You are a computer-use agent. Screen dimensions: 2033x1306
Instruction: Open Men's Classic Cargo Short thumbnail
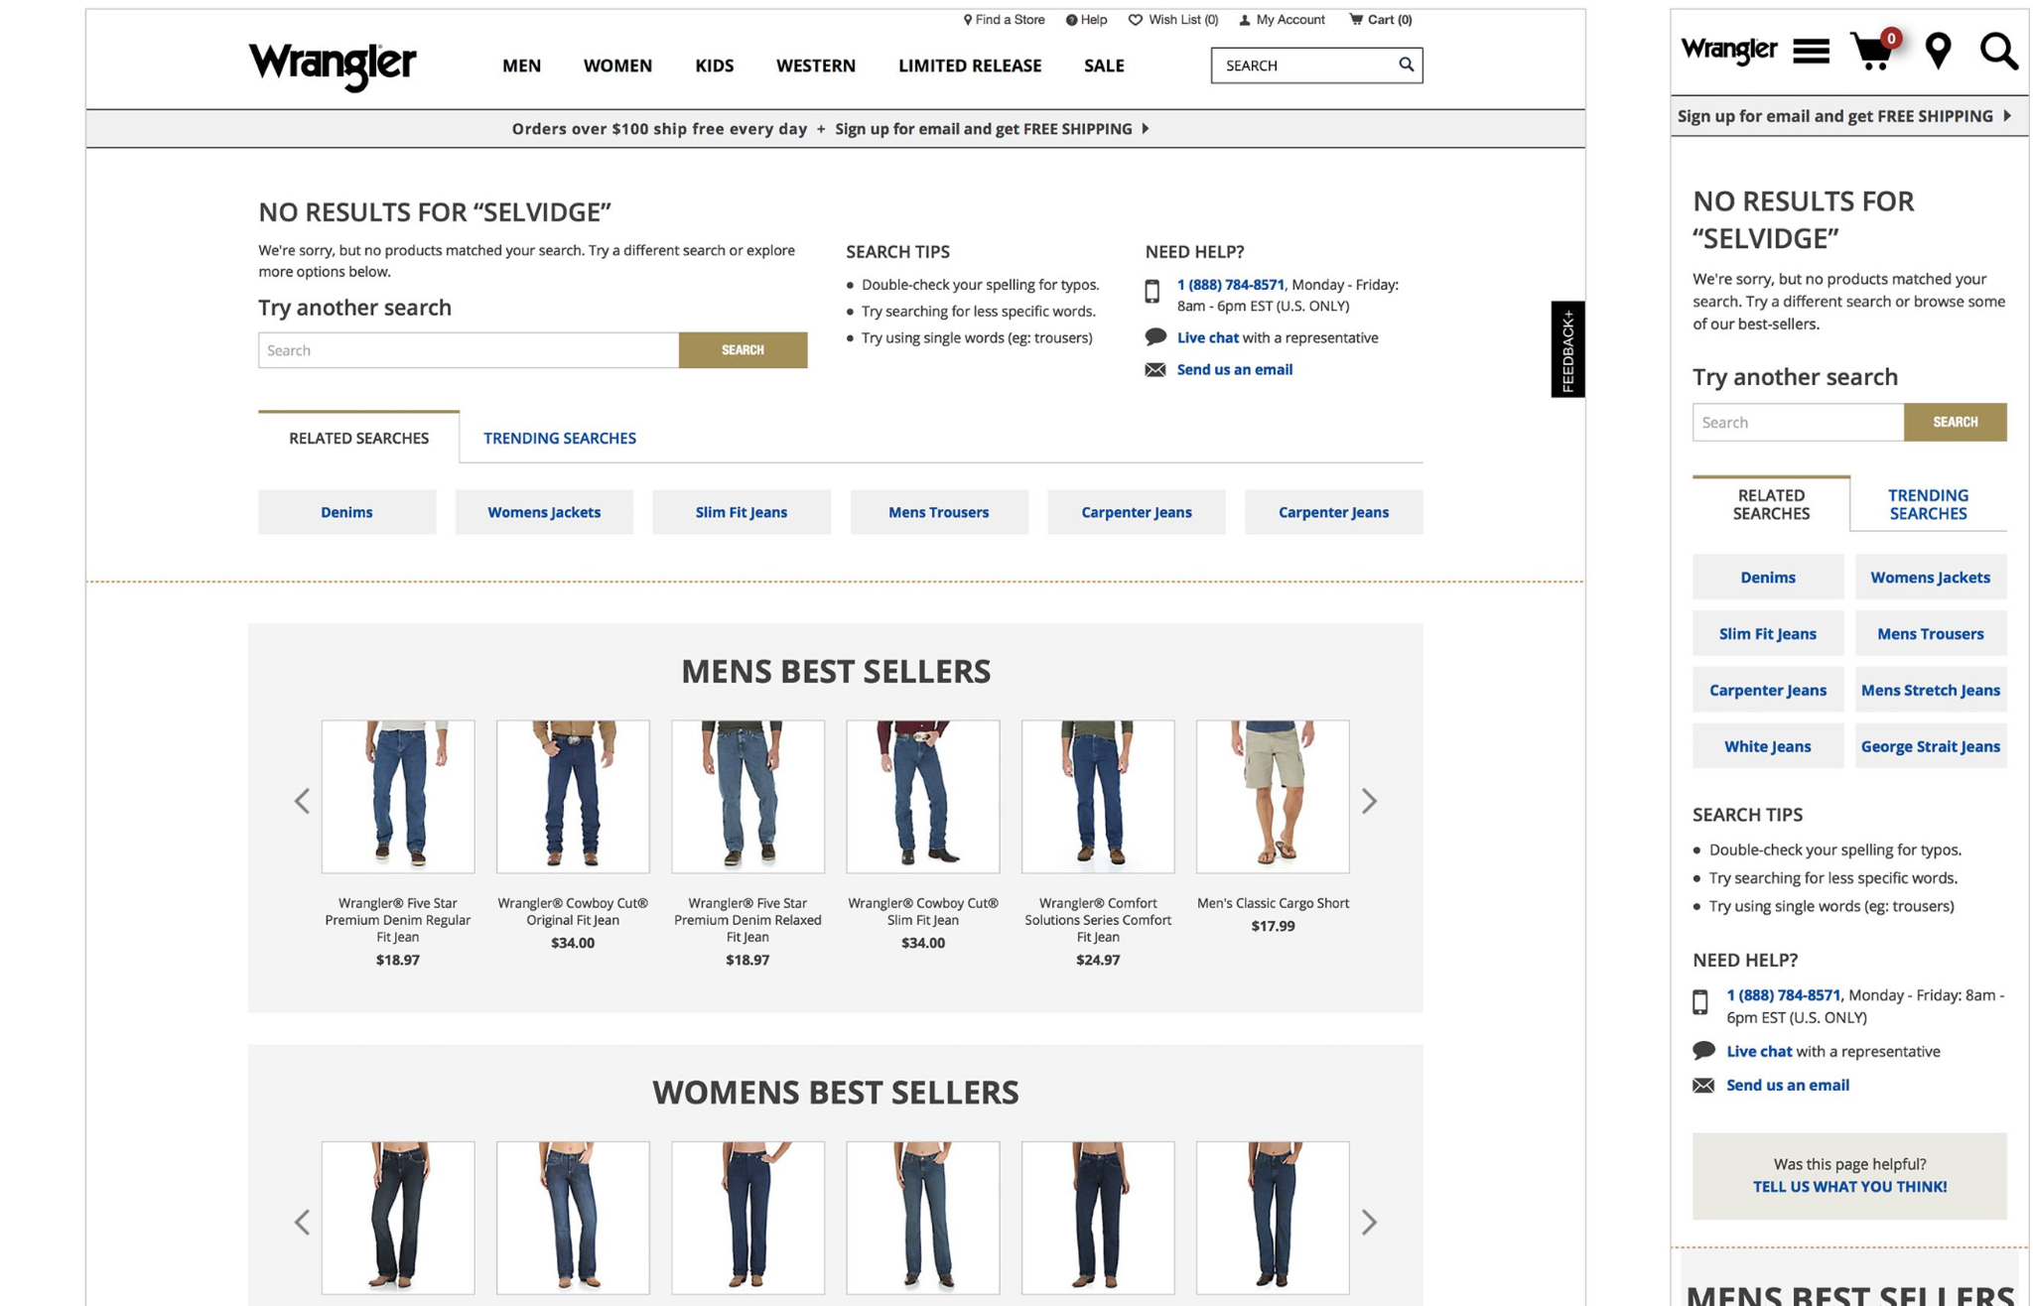coord(1273,797)
